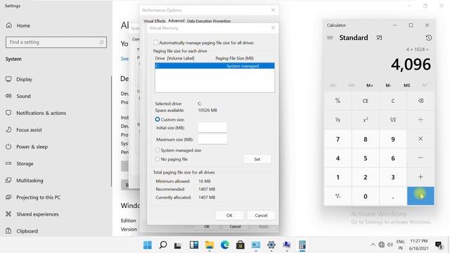
Task: Open Calculator history icon
Action: tap(428, 37)
